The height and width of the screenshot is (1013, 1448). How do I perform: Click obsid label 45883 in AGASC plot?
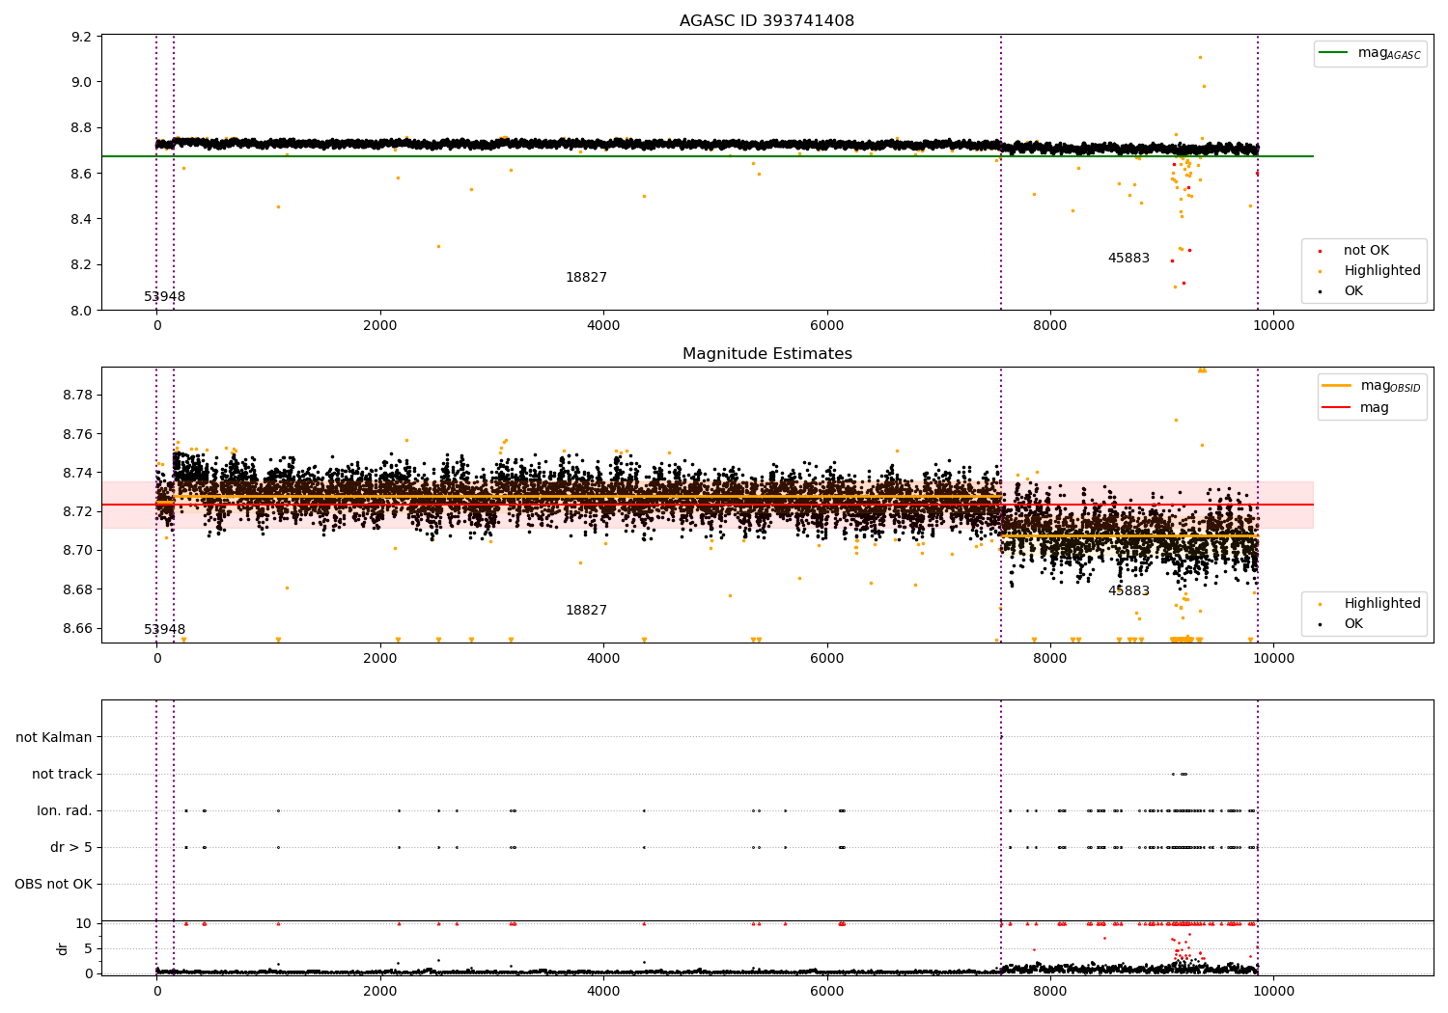coord(1128,259)
